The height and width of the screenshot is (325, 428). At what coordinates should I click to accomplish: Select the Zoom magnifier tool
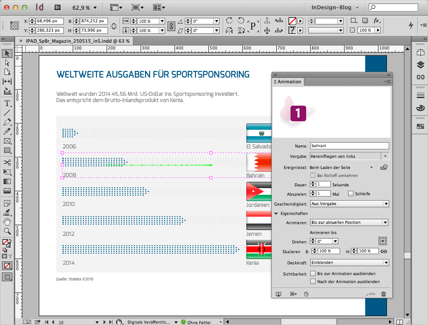(x=7, y=231)
